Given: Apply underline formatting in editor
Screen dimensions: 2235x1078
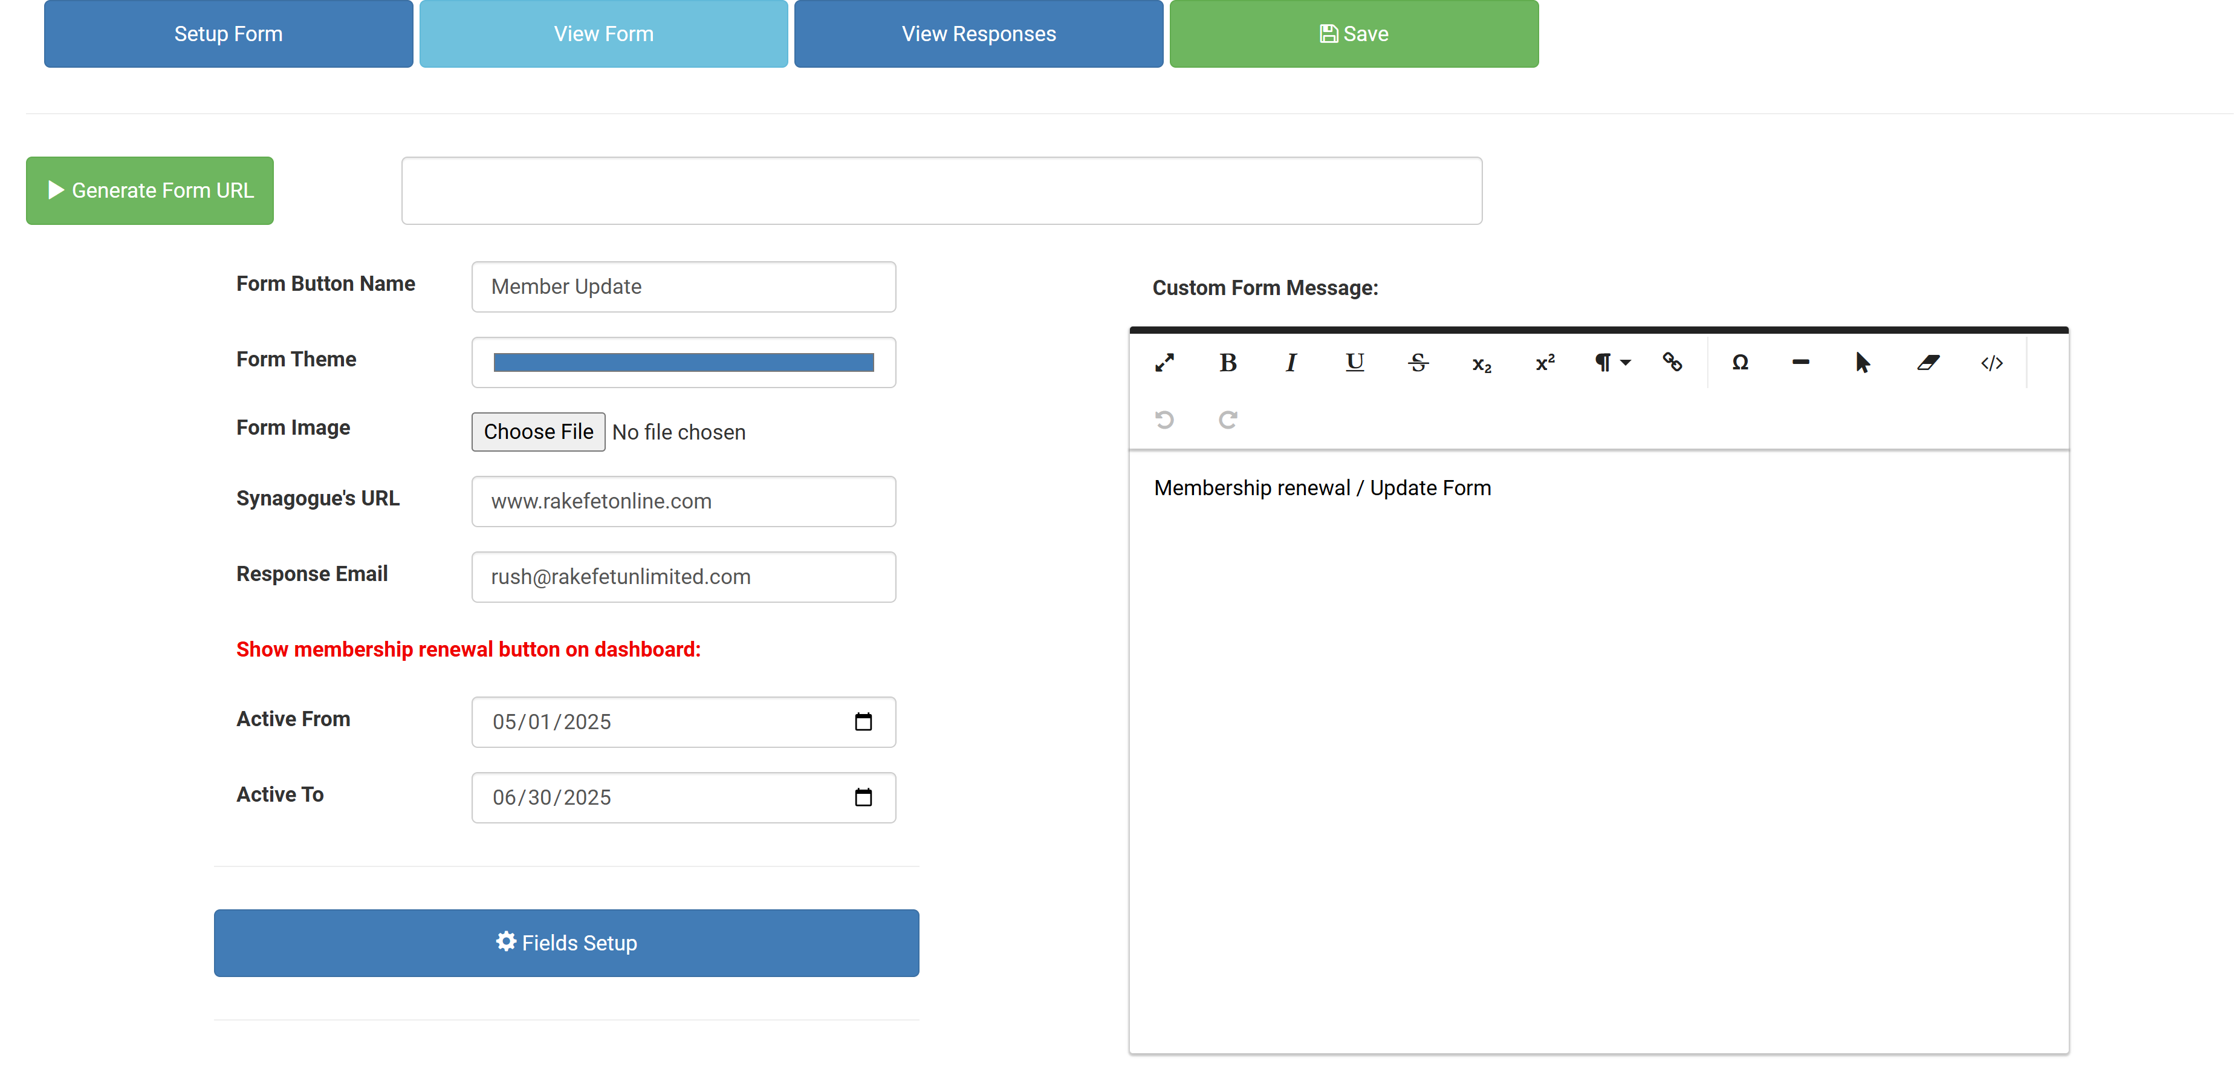Looking at the screenshot, I should click(1354, 363).
